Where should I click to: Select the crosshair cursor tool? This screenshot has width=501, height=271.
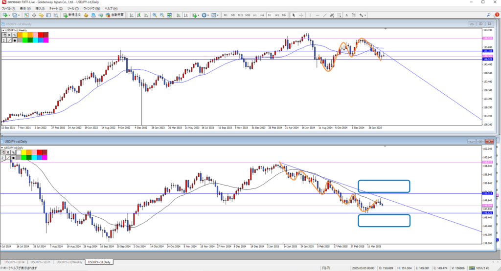(301, 15)
